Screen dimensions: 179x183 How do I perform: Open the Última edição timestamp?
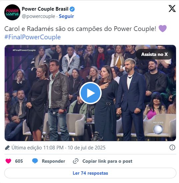pos(58,148)
